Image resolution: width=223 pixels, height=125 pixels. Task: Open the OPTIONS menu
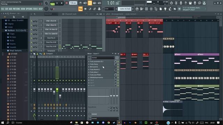pyautogui.click(x=29, y=9)
